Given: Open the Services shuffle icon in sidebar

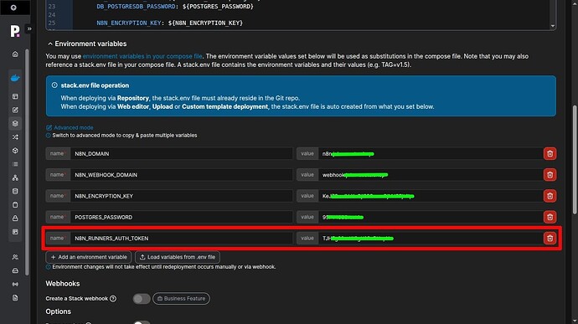Looking at the screenshot, I should (15, 137).
